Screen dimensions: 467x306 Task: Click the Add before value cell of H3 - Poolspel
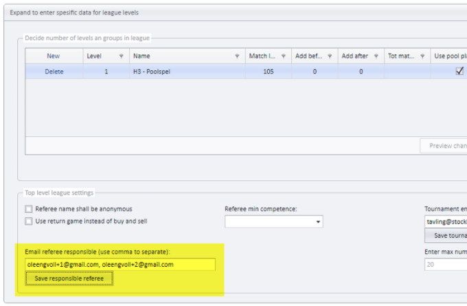pyautogui.click(x=315, y=72)
